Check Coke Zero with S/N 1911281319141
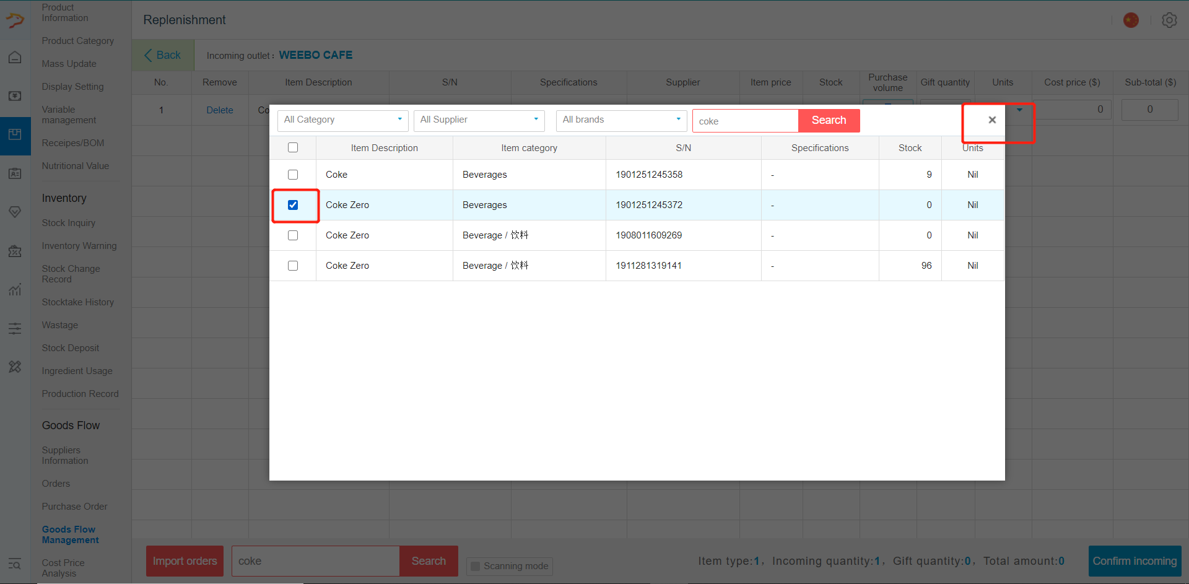 pos(293,266)
